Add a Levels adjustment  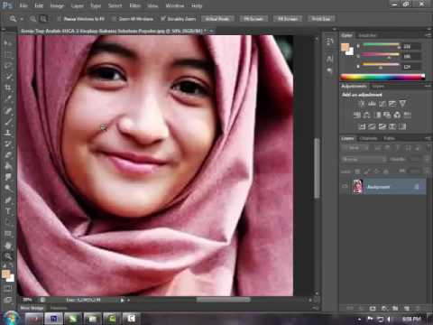(372, 104)
